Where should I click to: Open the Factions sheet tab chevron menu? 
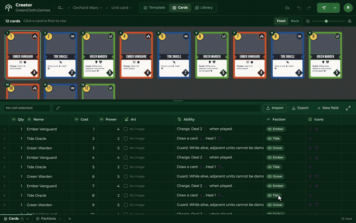(x=60, y=219)
